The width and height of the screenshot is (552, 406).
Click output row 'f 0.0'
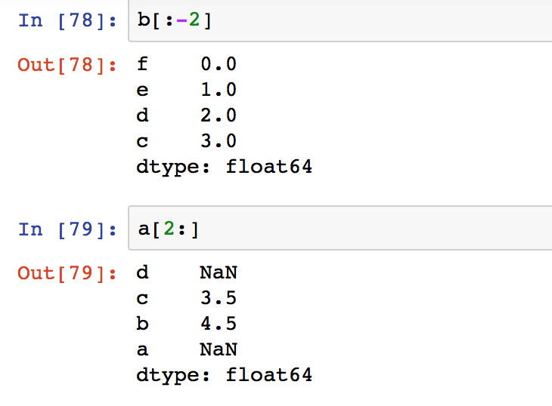coord(187,64)
